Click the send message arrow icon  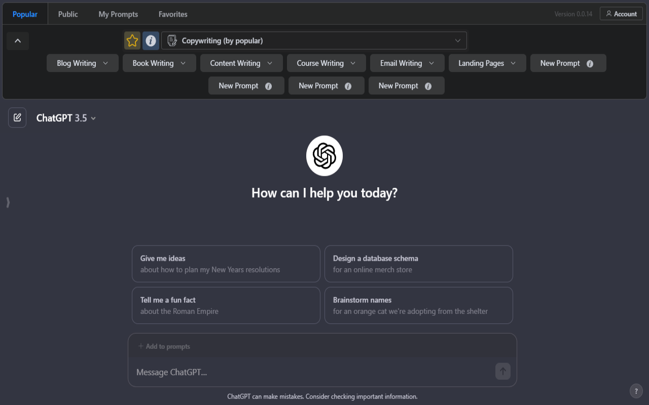tap(502, 371)
